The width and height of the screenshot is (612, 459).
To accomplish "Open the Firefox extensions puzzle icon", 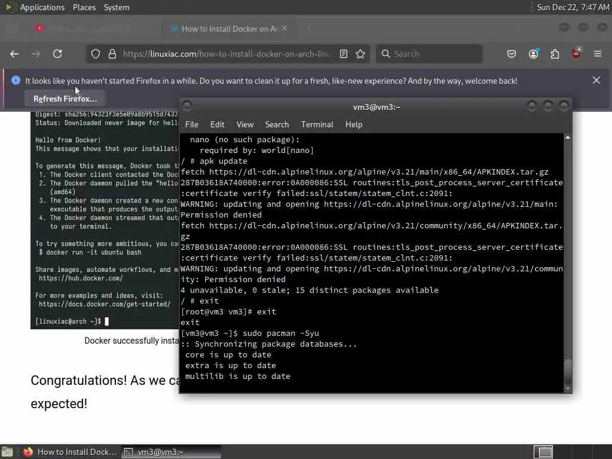I will click(x=555, y=54).
